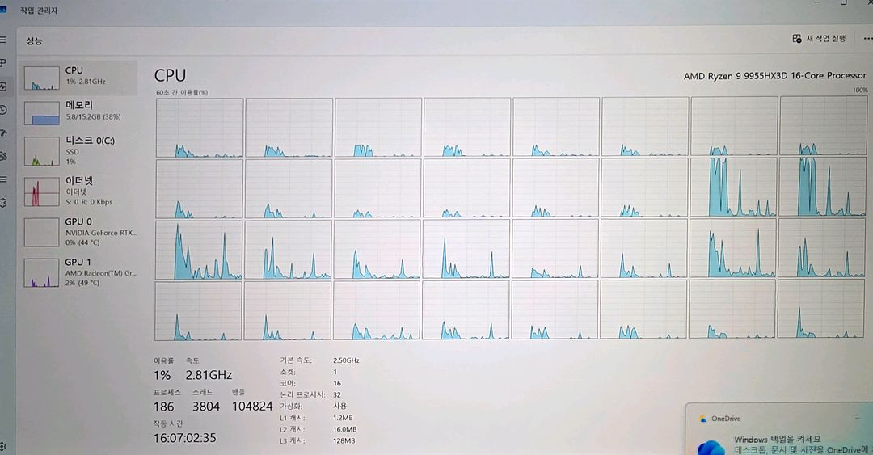Go to the Processes page icon

(x=3, y=63)
